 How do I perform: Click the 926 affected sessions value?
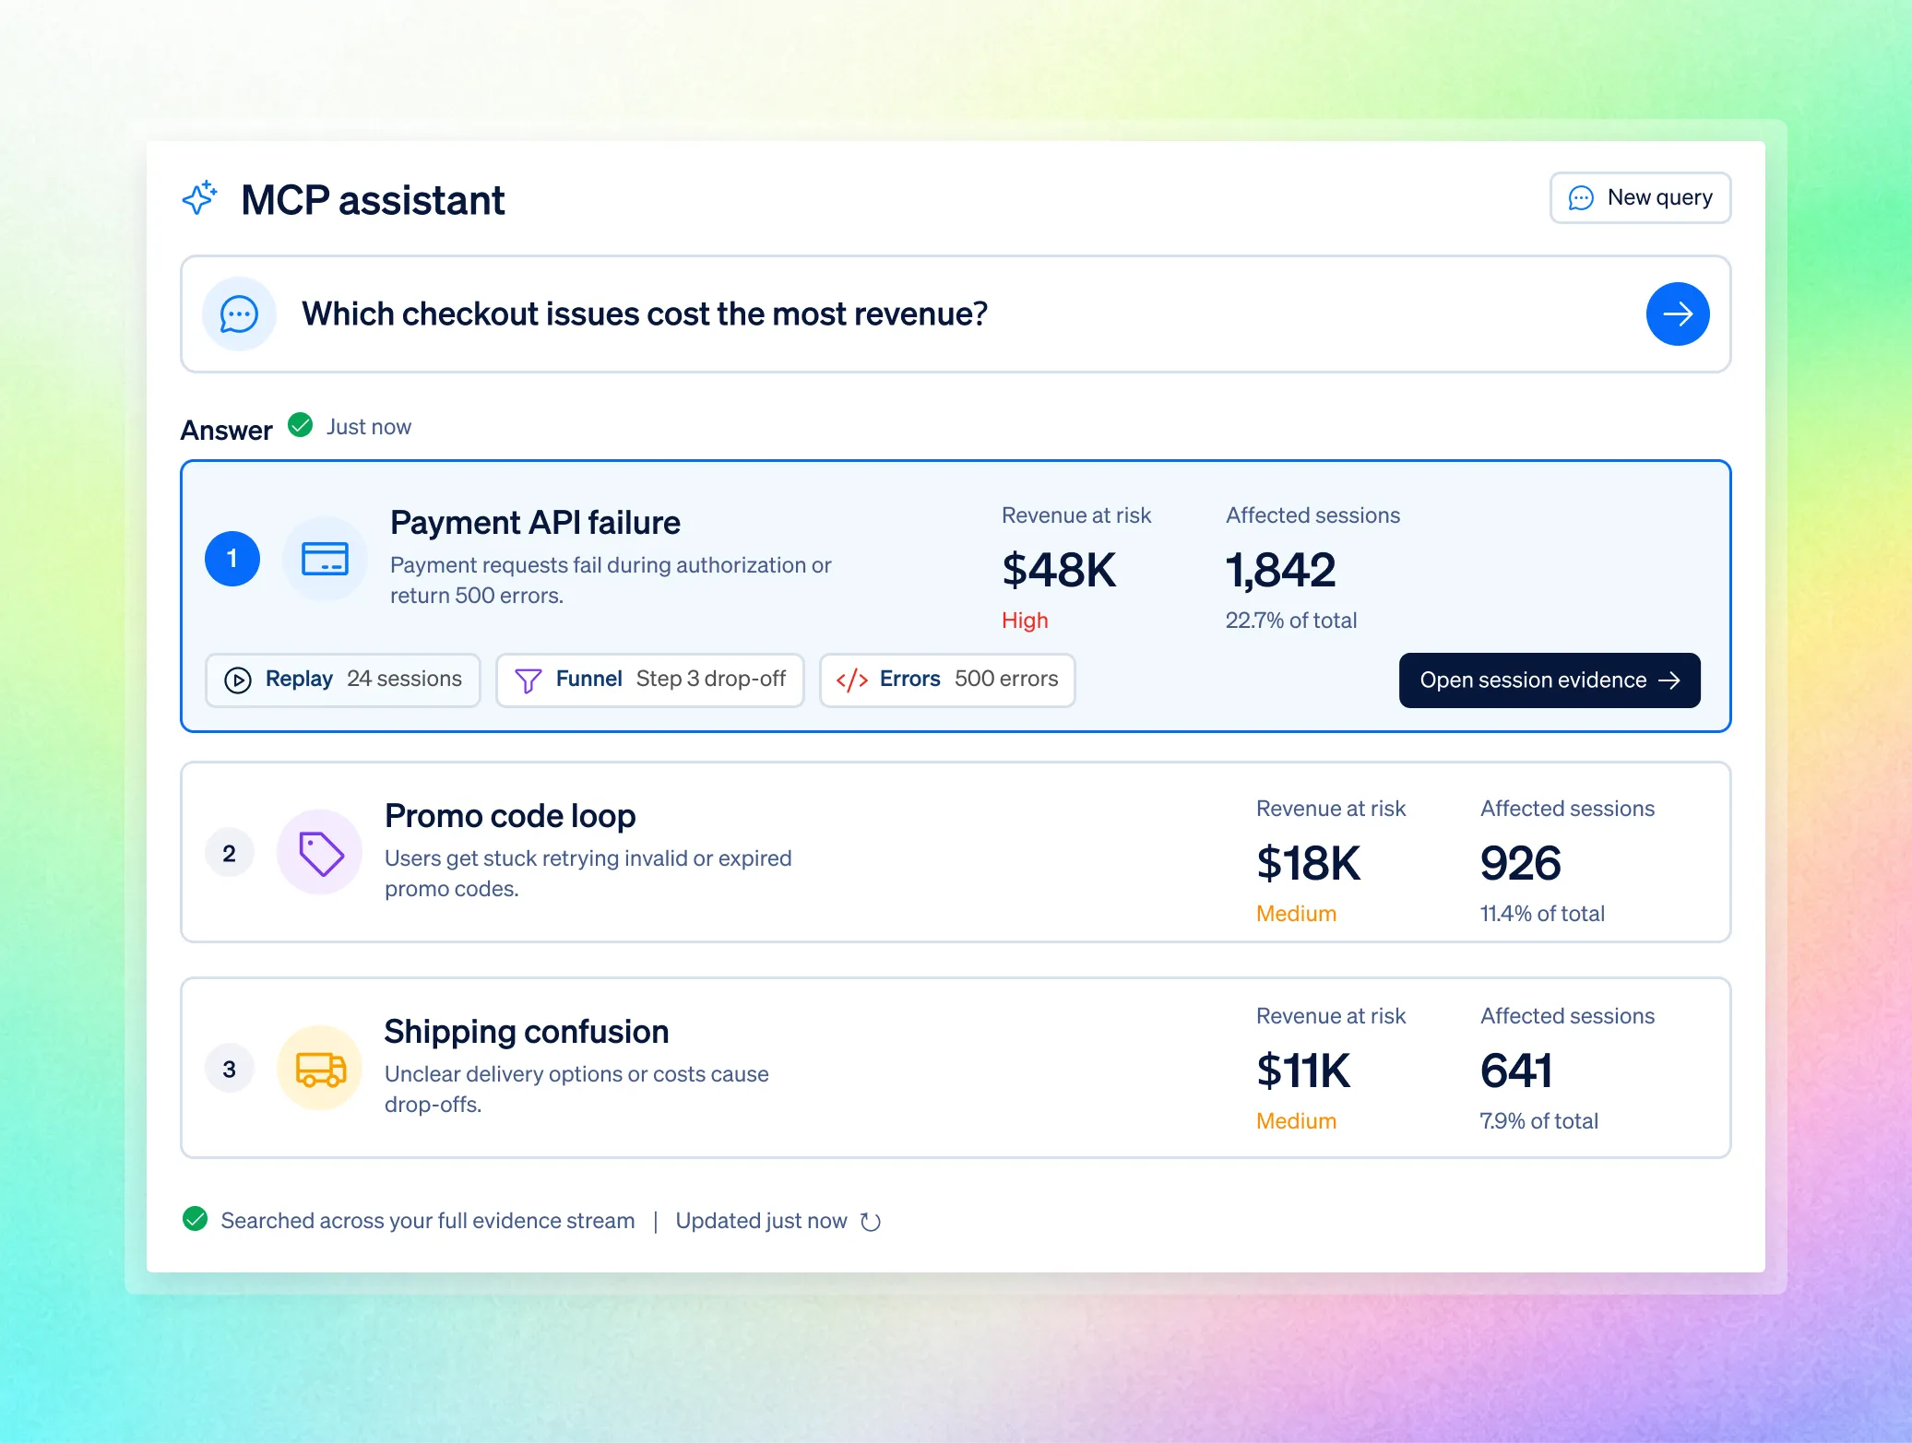pos(1520,863)
